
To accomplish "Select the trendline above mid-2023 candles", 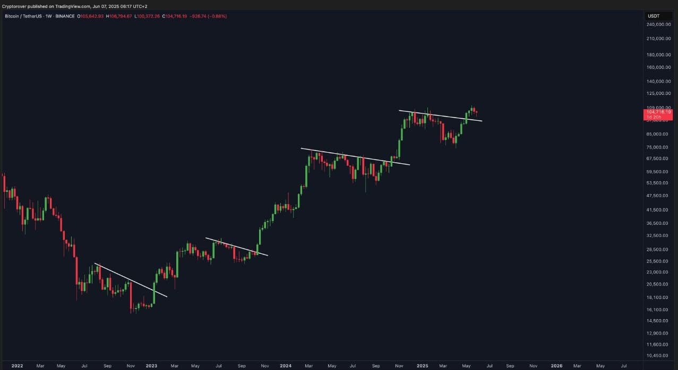I will 236,246.
